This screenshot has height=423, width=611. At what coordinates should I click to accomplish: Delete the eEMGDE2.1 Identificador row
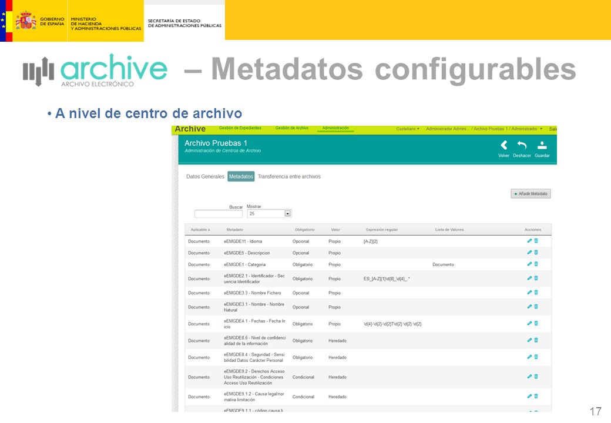point(536,278)
